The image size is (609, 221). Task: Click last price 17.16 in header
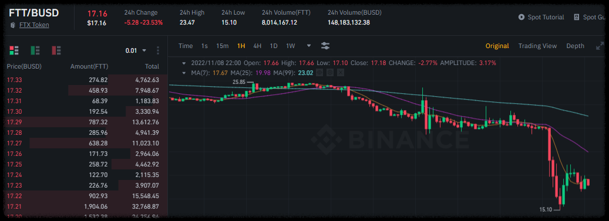(x=97, y=13)
